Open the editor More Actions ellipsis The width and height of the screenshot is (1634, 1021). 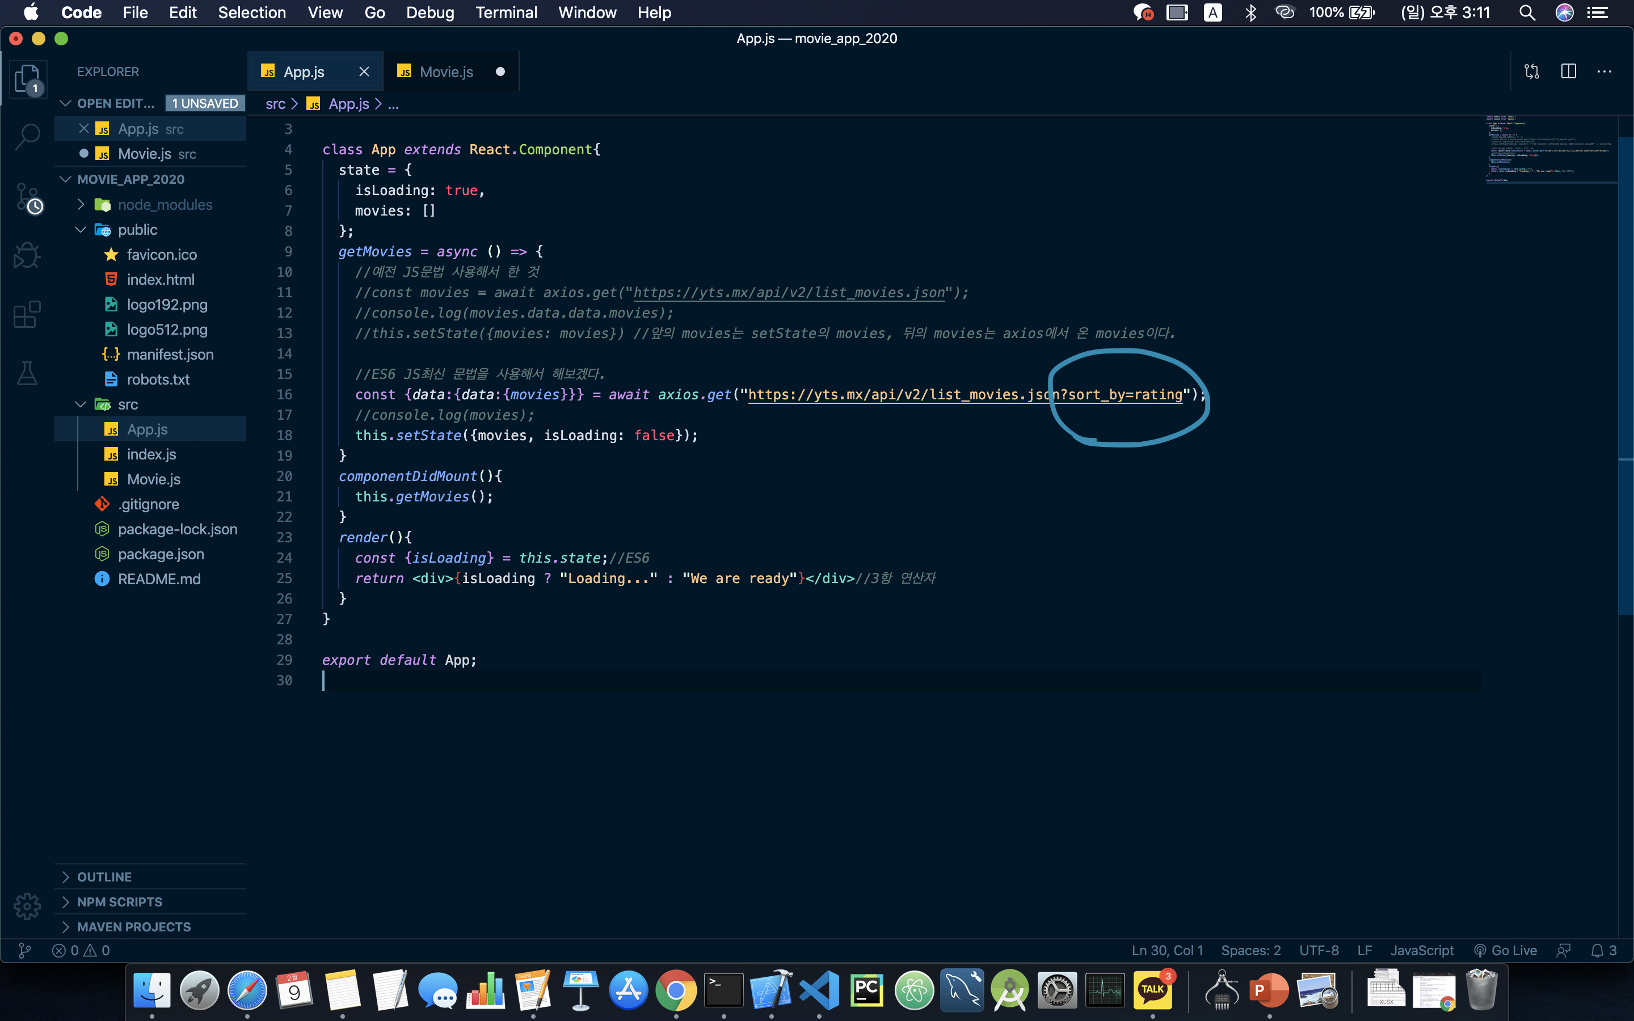coord(1604,71)
